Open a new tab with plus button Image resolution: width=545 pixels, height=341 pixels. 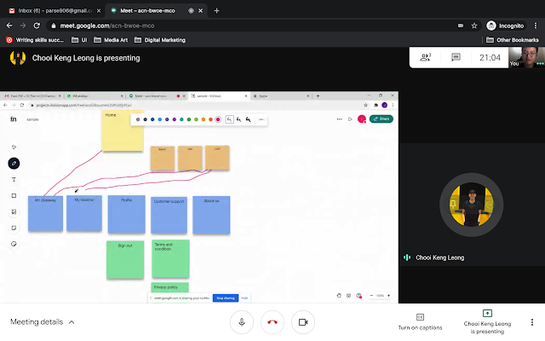pyautogui.click(x=216, y=11)
